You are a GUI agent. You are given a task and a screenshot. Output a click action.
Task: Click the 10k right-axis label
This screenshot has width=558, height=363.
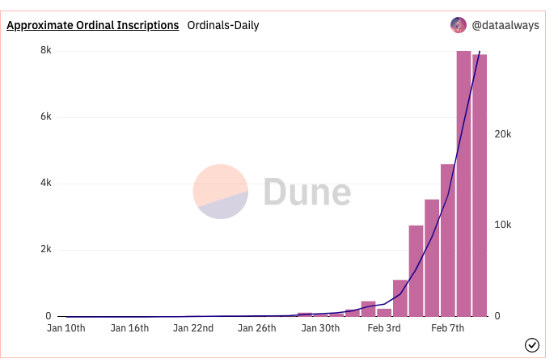[x=505, y=225]
